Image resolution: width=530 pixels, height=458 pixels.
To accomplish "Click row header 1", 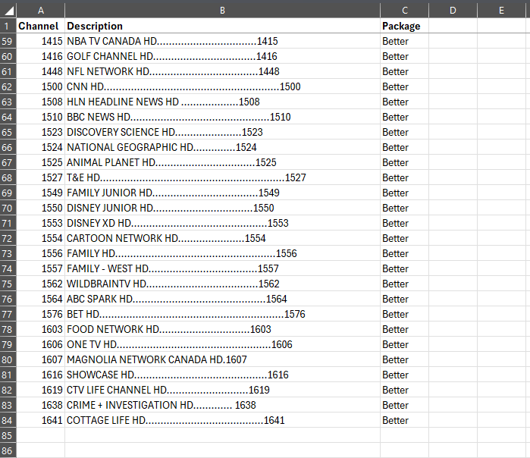I will tap(8, 26).
